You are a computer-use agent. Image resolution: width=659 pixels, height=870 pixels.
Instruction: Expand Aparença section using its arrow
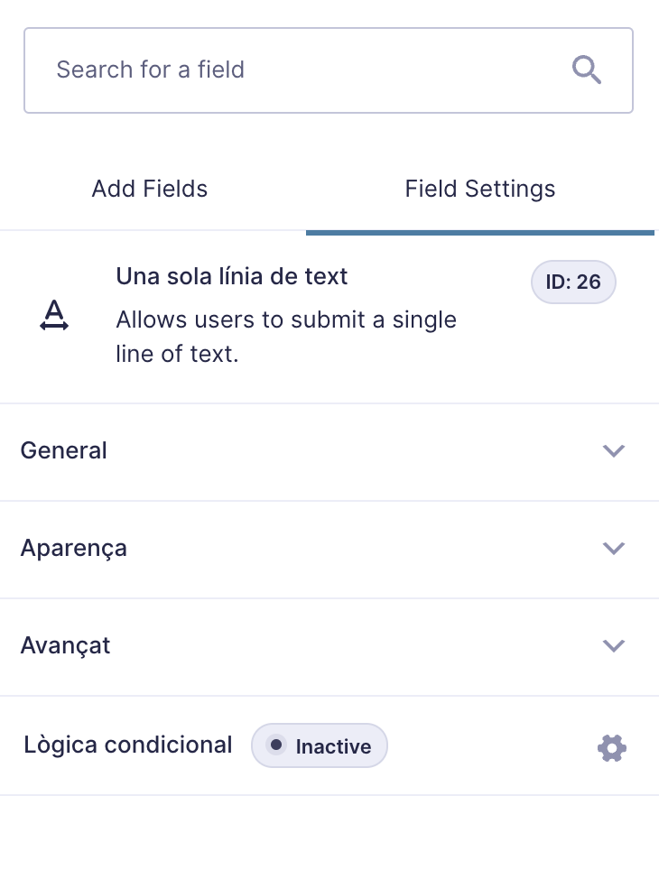pos(614,548)
